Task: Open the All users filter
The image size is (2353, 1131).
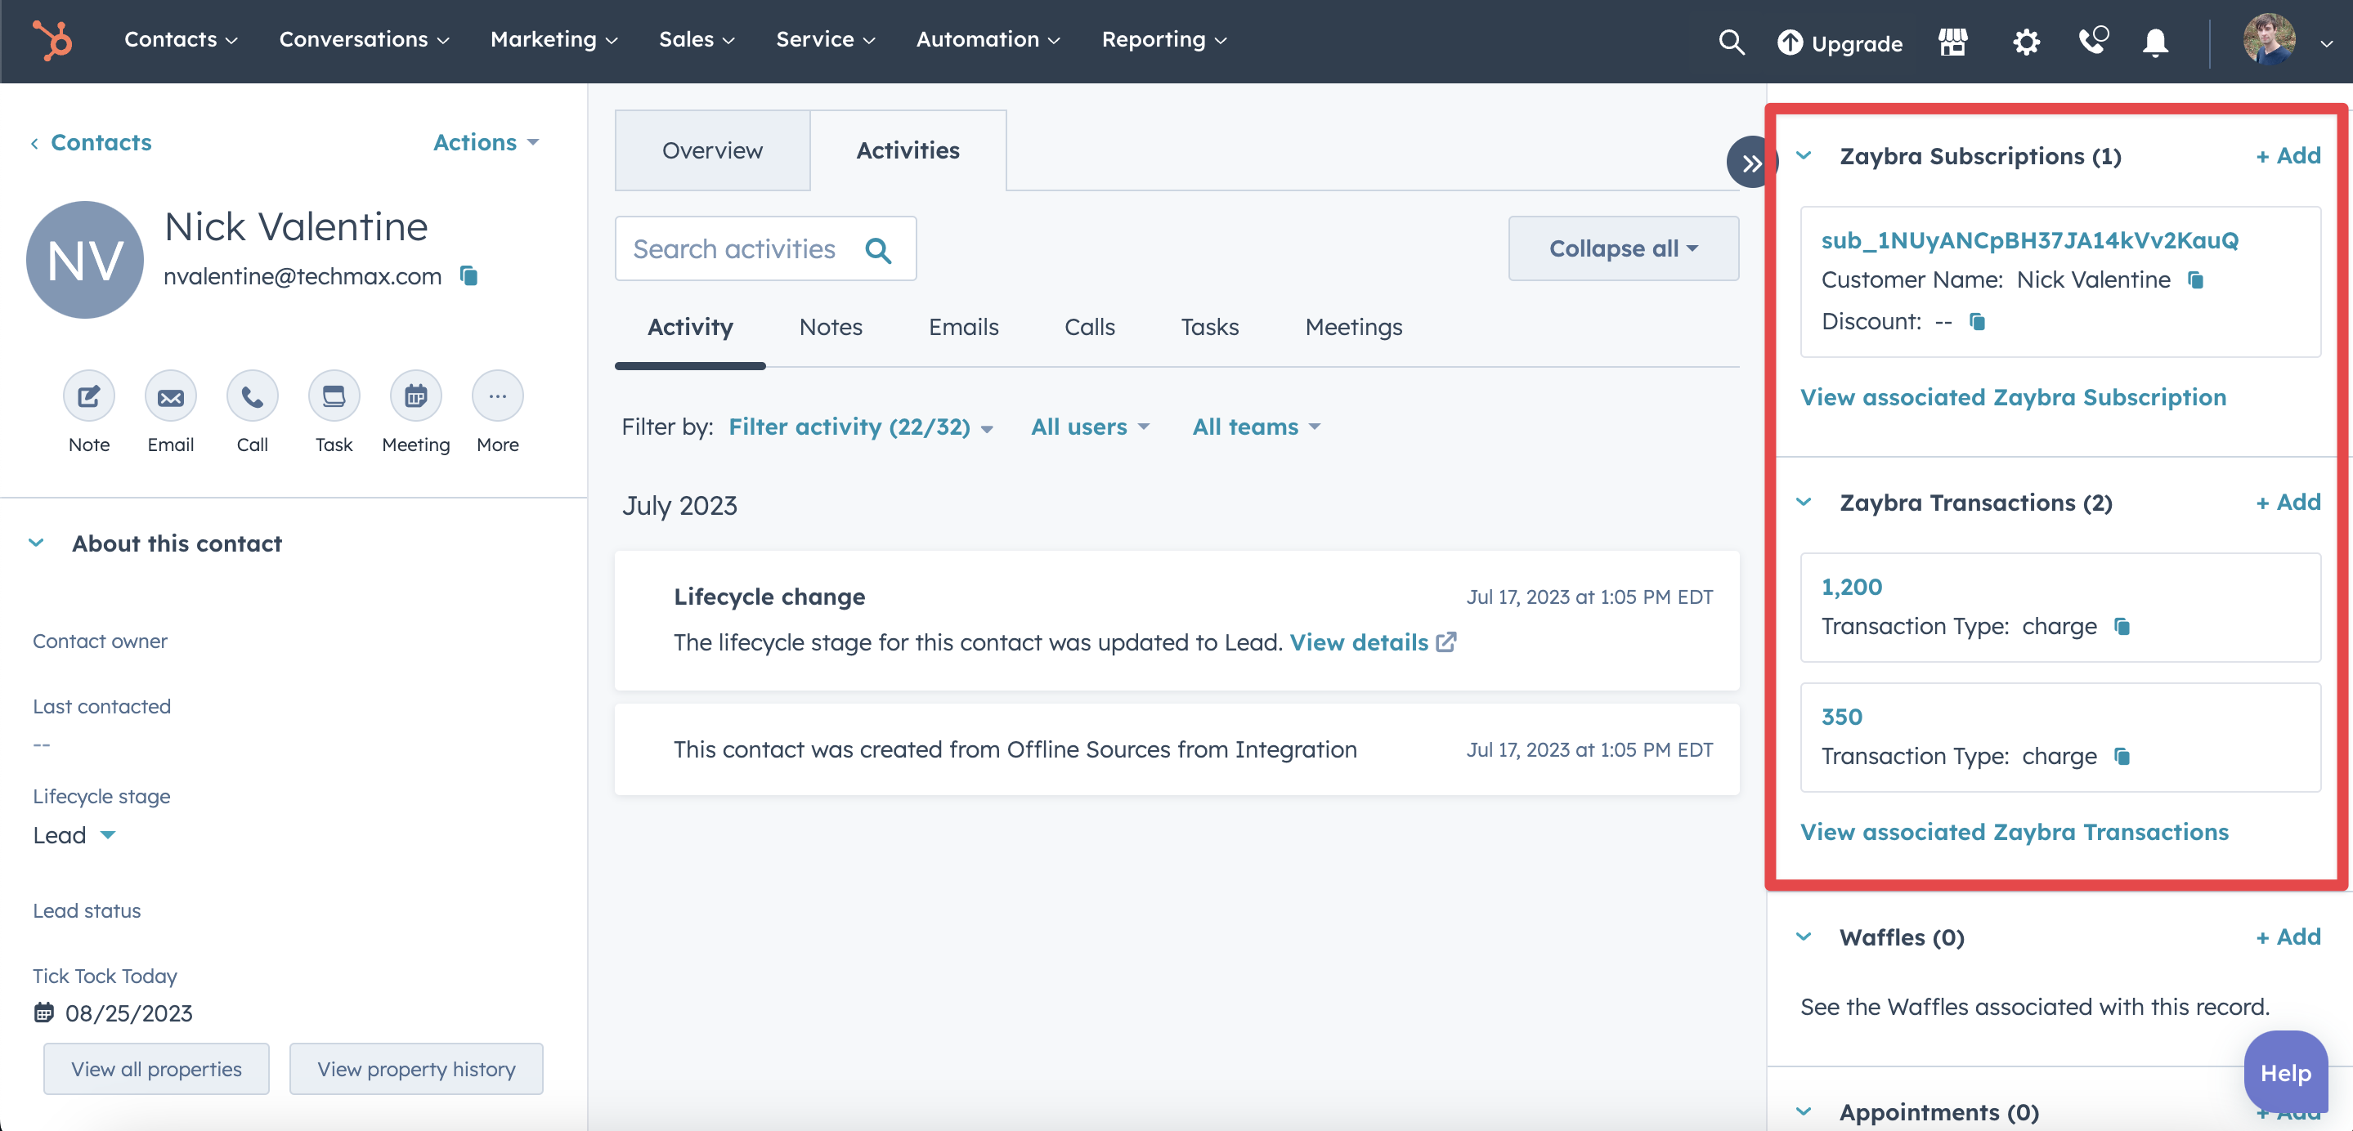Action: 1090,427
